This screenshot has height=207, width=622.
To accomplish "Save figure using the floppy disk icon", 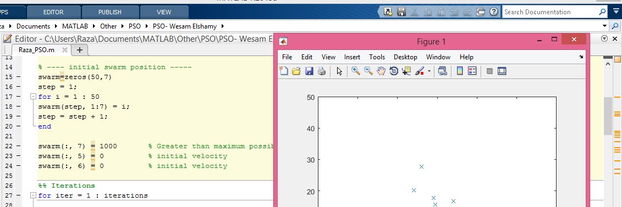I will [x=309, y=71].
